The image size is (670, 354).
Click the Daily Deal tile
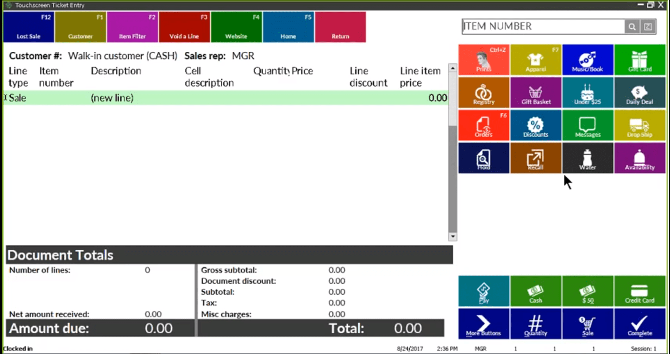point(639,93)
